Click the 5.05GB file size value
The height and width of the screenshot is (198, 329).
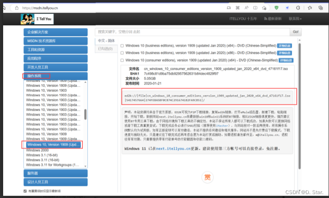(x=150, y=79)
